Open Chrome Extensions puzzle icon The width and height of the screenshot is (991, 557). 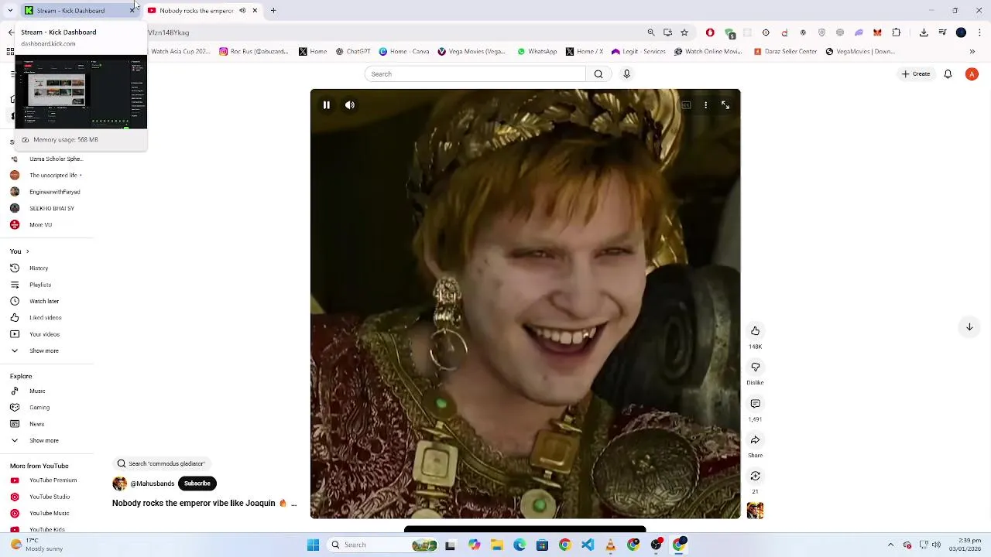pyautogui.click(x=897, y=32)
